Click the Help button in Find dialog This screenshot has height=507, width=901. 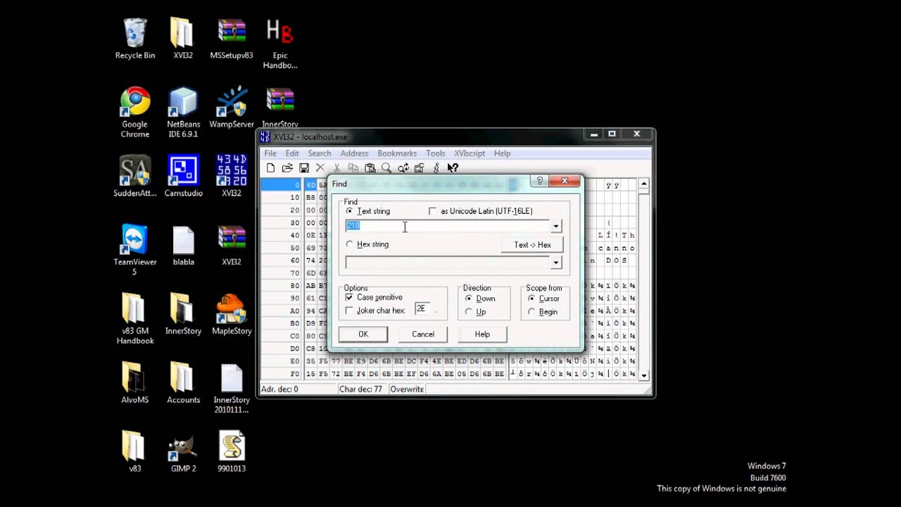(482, 334)
